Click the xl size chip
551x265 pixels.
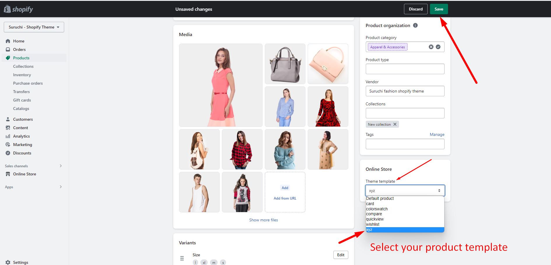pyautogui.click(x=204, y=262)
